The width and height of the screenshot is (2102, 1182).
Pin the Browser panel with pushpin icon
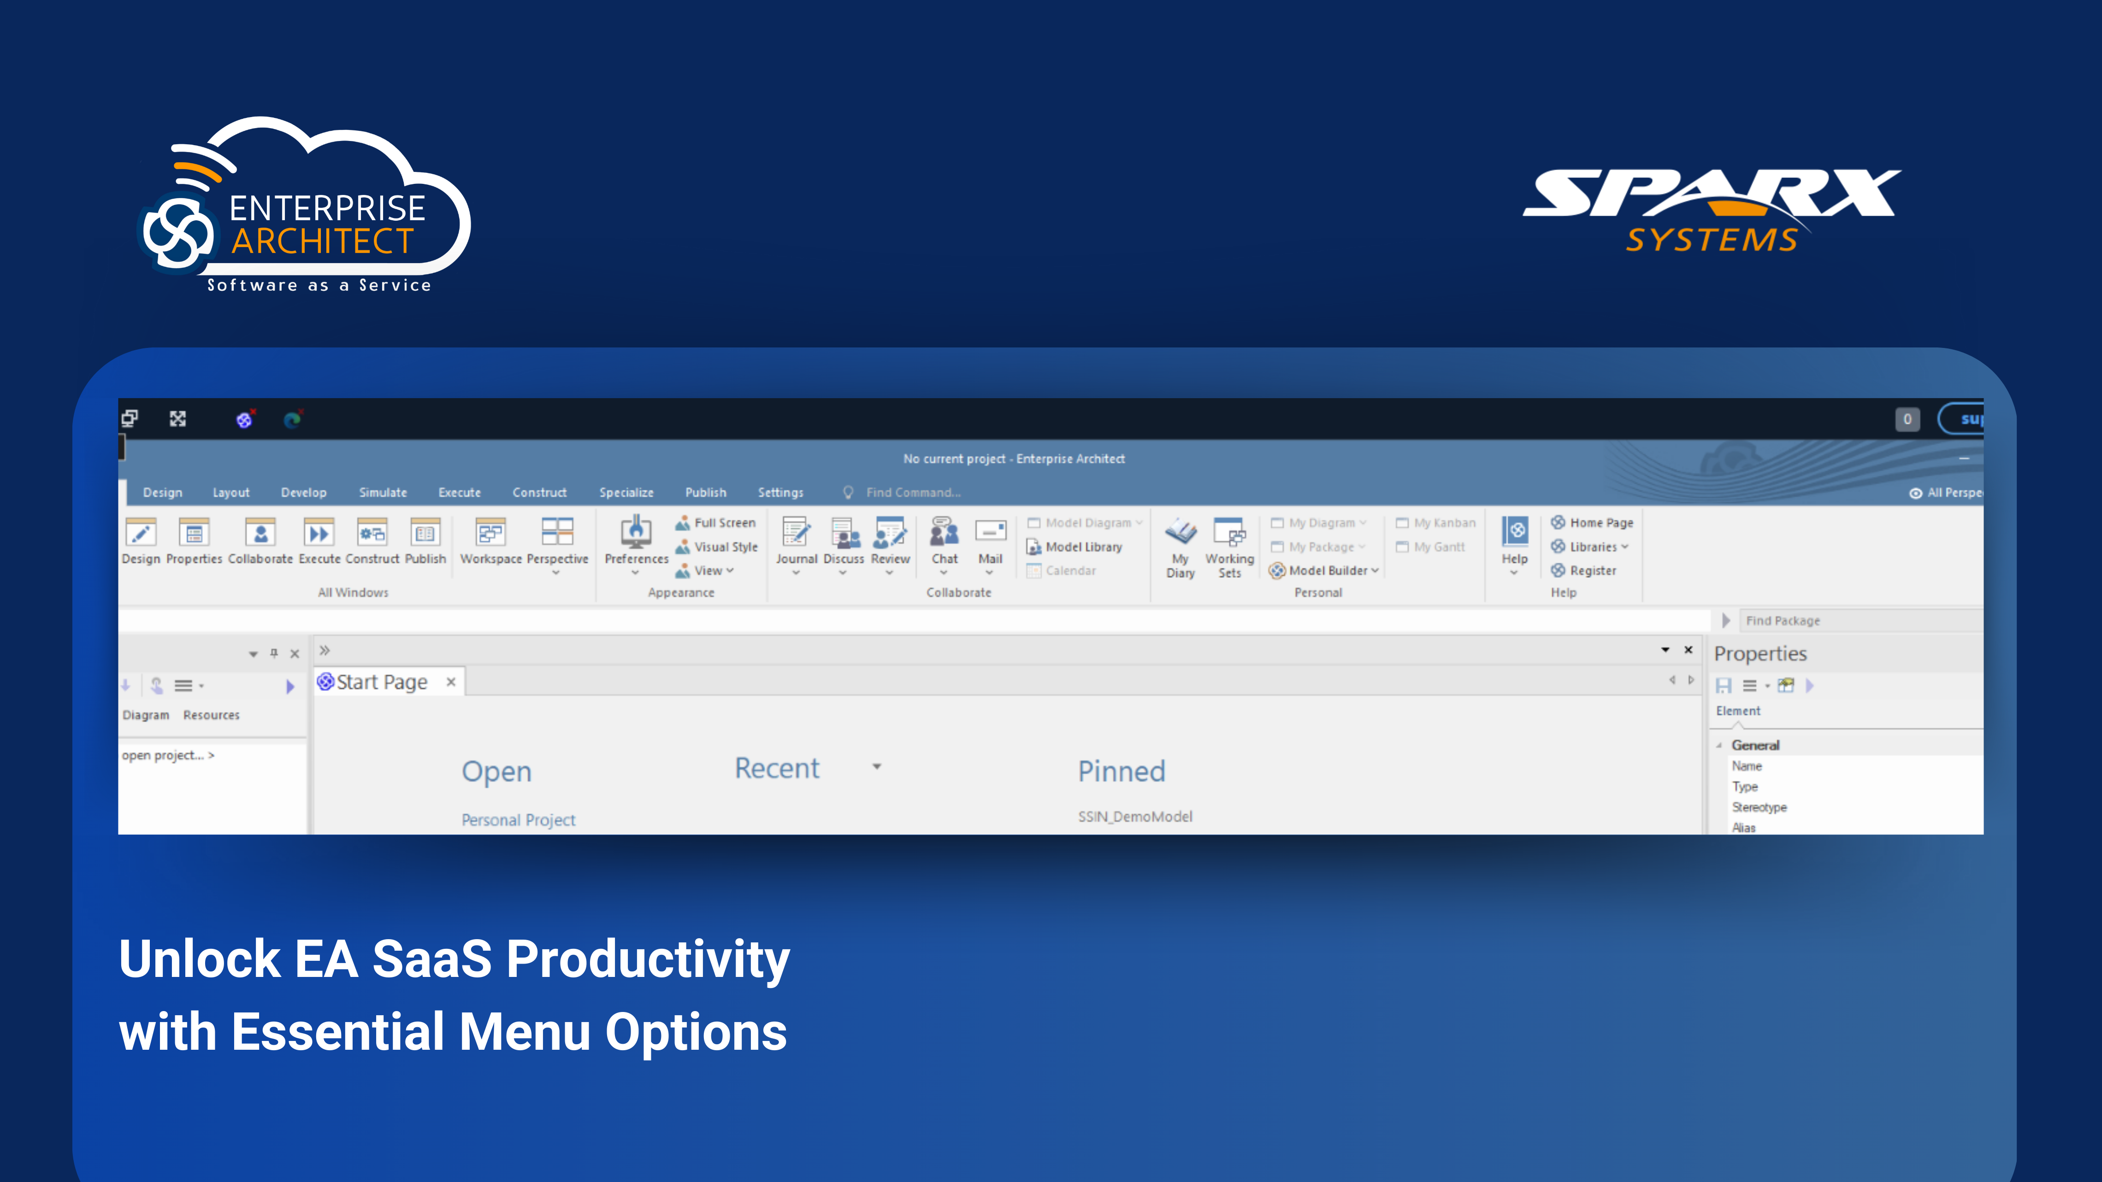(274, 653)
